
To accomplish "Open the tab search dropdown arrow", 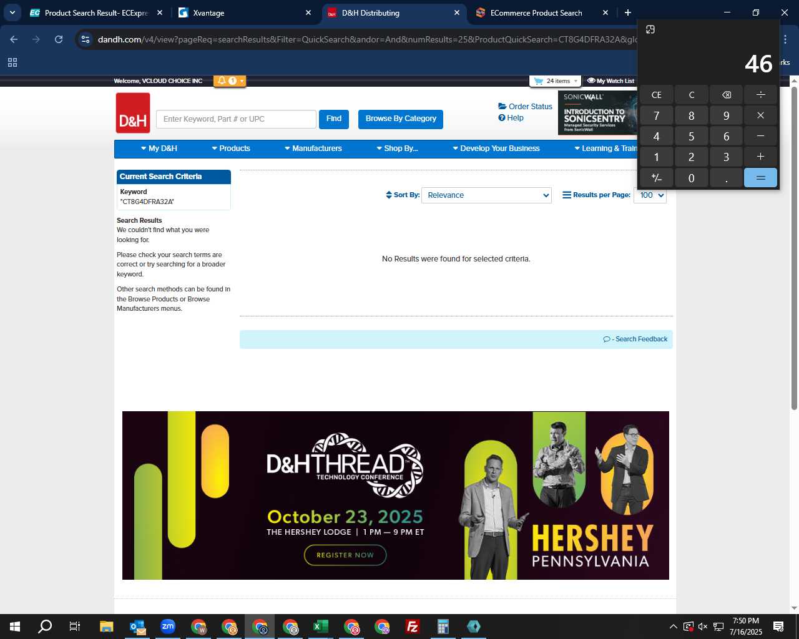I will (12, 12).
